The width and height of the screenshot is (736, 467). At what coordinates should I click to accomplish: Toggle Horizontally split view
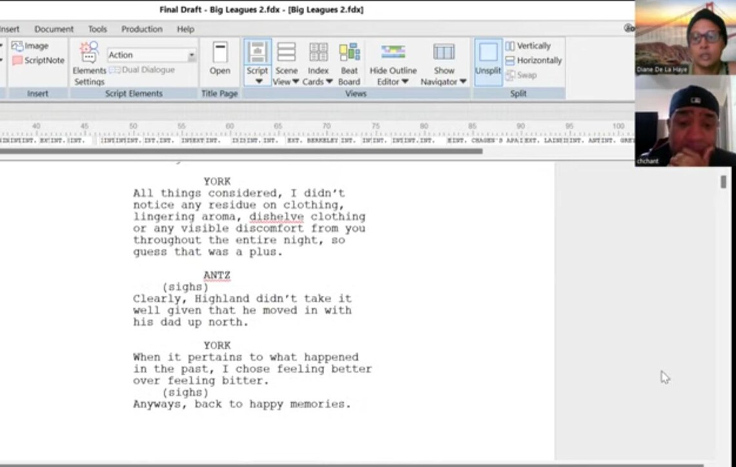click(x=533, y=60)
